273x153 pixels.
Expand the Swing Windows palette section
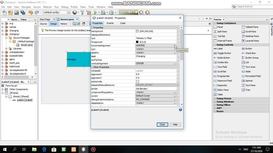(x=215, y=102)
